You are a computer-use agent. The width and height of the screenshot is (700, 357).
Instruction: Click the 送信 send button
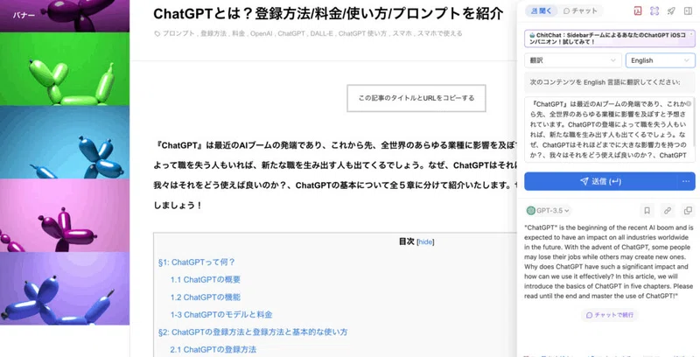(600, 181)
